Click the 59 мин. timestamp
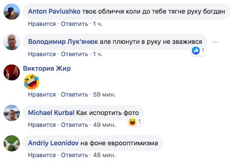 coord(104,94)
